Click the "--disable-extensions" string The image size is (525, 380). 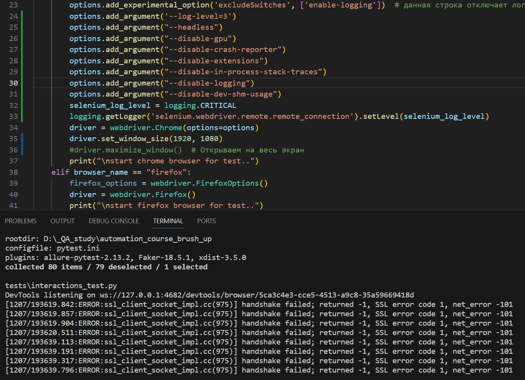(214, 61)
